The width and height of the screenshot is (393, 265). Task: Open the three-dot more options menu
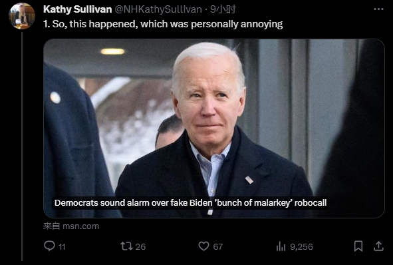tap(378, 9)
